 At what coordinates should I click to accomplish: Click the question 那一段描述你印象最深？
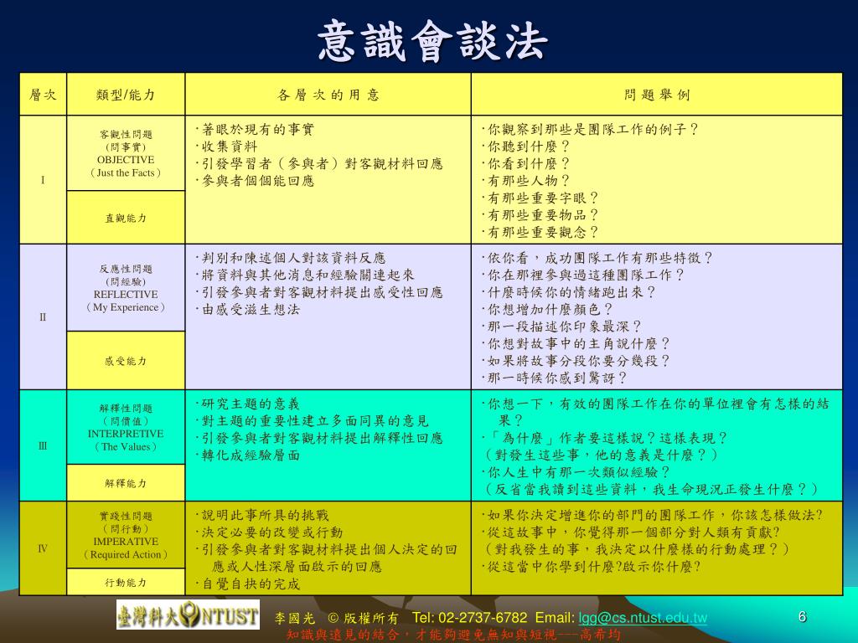point(561,327)
